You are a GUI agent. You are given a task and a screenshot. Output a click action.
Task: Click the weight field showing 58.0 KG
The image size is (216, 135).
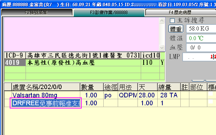pyautogui.click(x=201, y=29)
